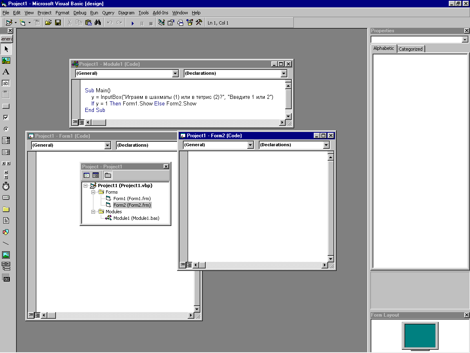
Task: Select the Data control tool
Action: (x=6, y=266)
